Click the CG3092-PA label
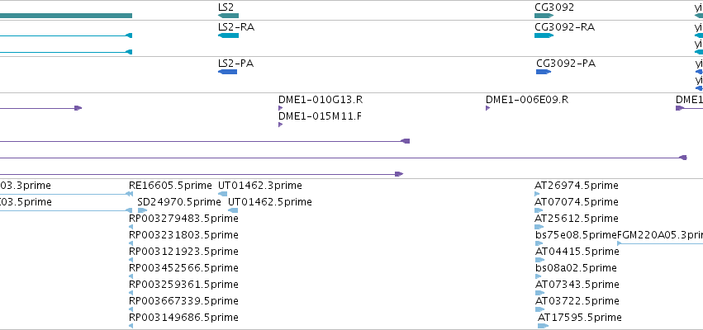 [x=566, y=64]
